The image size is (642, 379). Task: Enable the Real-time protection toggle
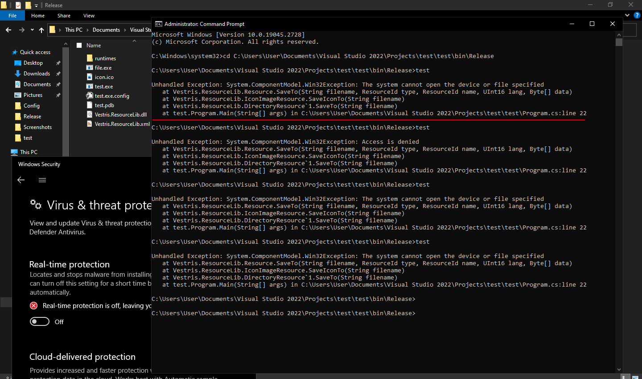[40, 321]
